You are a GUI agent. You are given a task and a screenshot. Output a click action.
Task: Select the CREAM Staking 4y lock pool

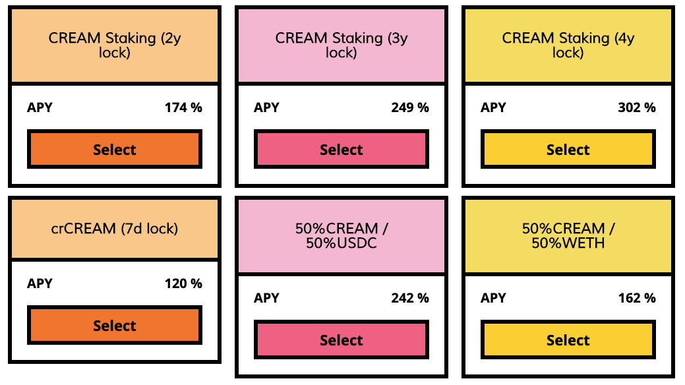coord(568,149)
